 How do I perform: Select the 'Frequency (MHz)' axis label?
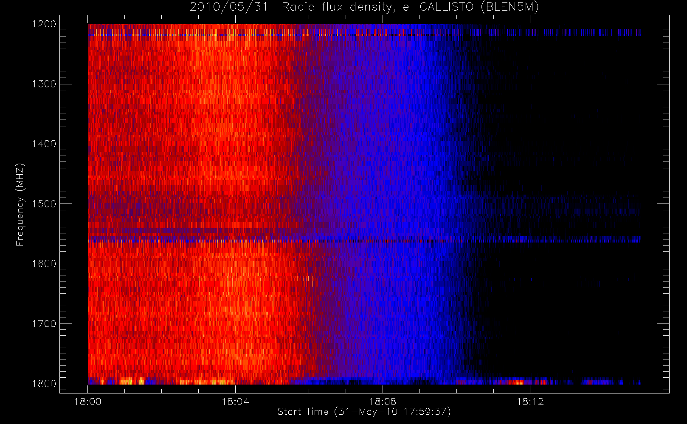(20, 204)
